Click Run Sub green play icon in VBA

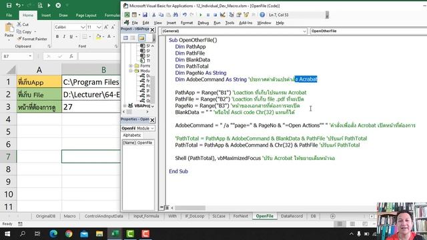pos(201,15)
